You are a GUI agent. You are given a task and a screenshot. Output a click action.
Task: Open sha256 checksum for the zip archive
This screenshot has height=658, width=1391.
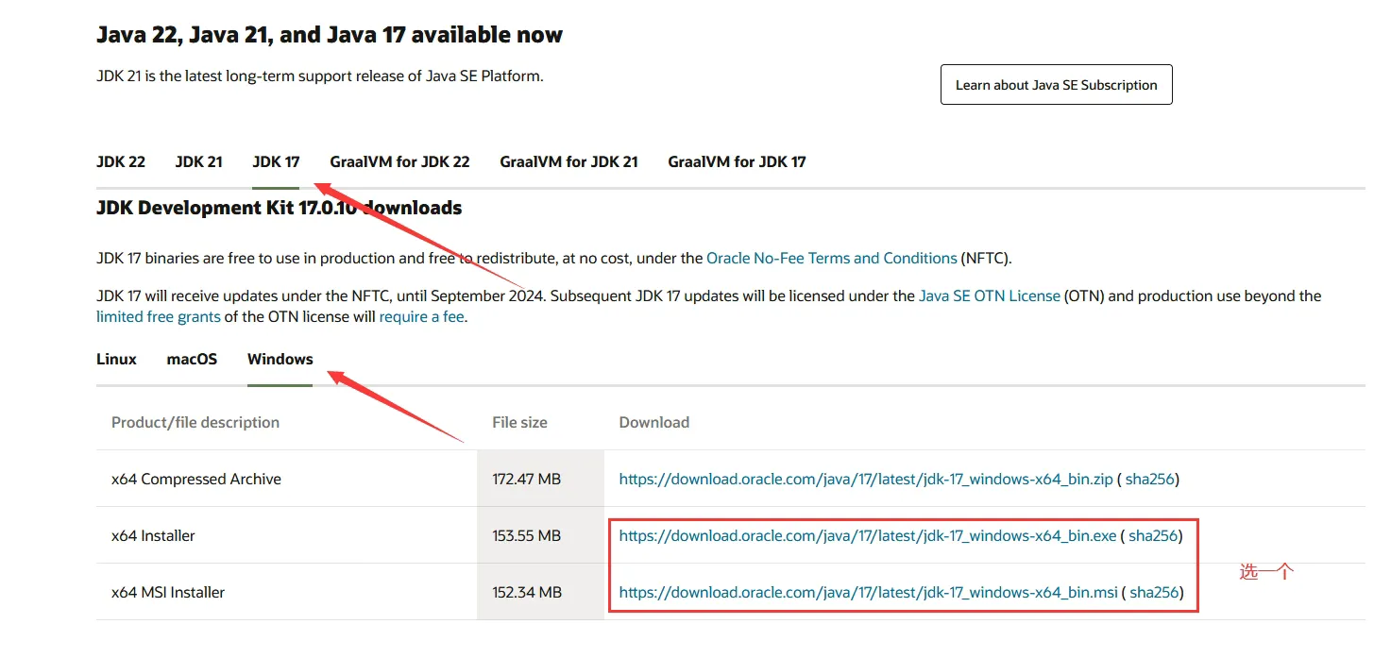pyautogui.click(x=1149, y=479)
